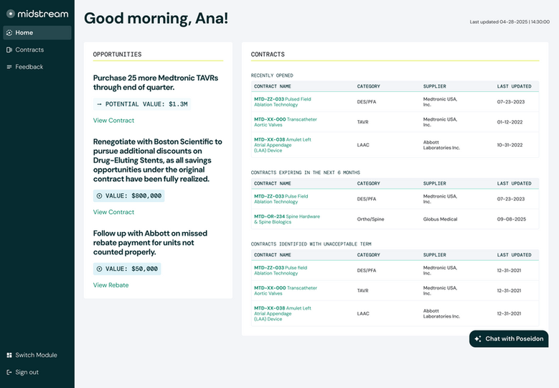Click the arrow icon beside POTENTIAL VALUE
559x388 pixels.
(99, 104)
